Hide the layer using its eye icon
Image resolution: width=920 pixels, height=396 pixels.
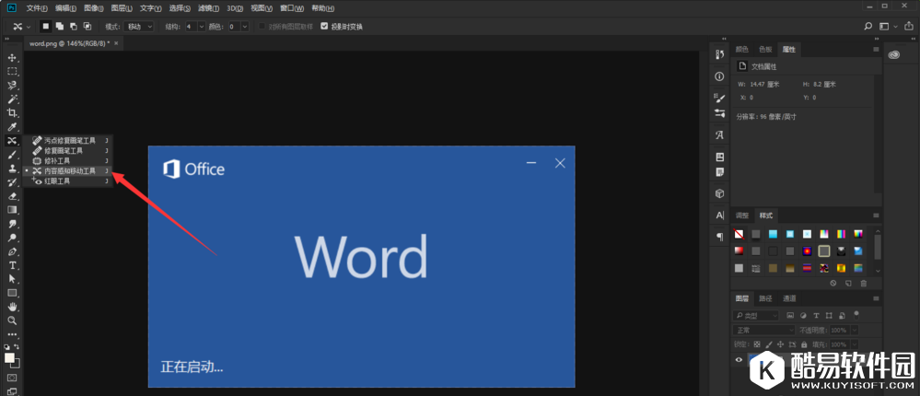coord(739,360)
